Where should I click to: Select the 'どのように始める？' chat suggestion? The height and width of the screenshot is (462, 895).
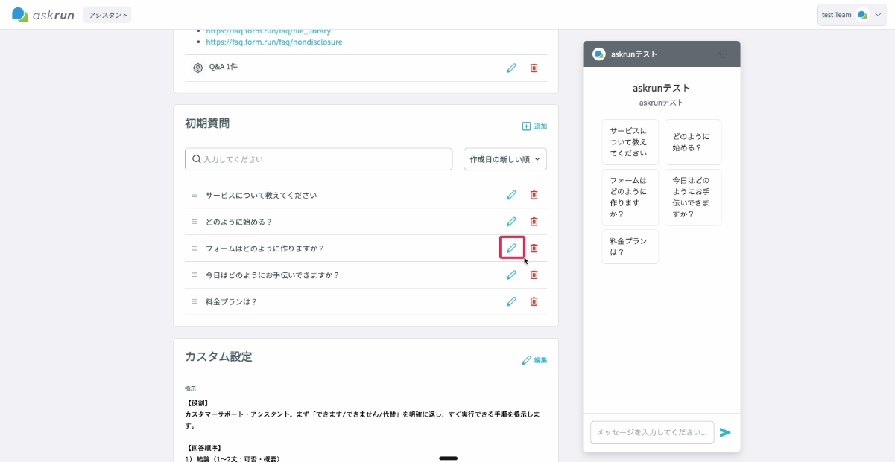click(x=693, y=142)
